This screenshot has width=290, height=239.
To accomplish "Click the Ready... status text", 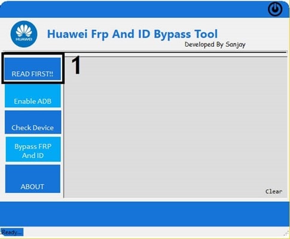I will pos(12,232).
